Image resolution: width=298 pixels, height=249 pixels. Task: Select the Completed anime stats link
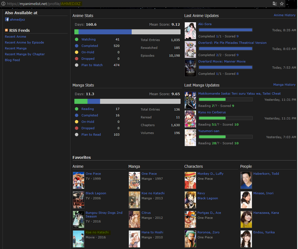[x=89, y=46]
